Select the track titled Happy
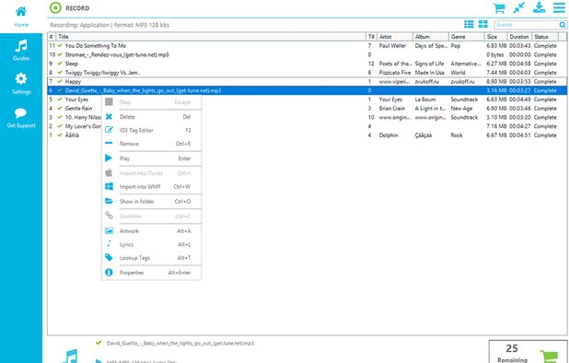 pos(73,81)
